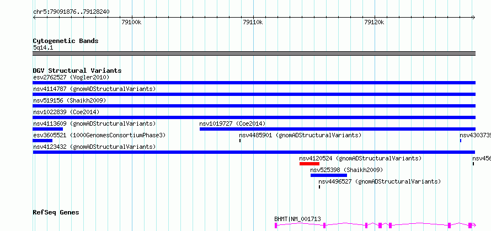Open the BHMT|NM_001713 gene label

pyautogui.click(x=297, y=219)
